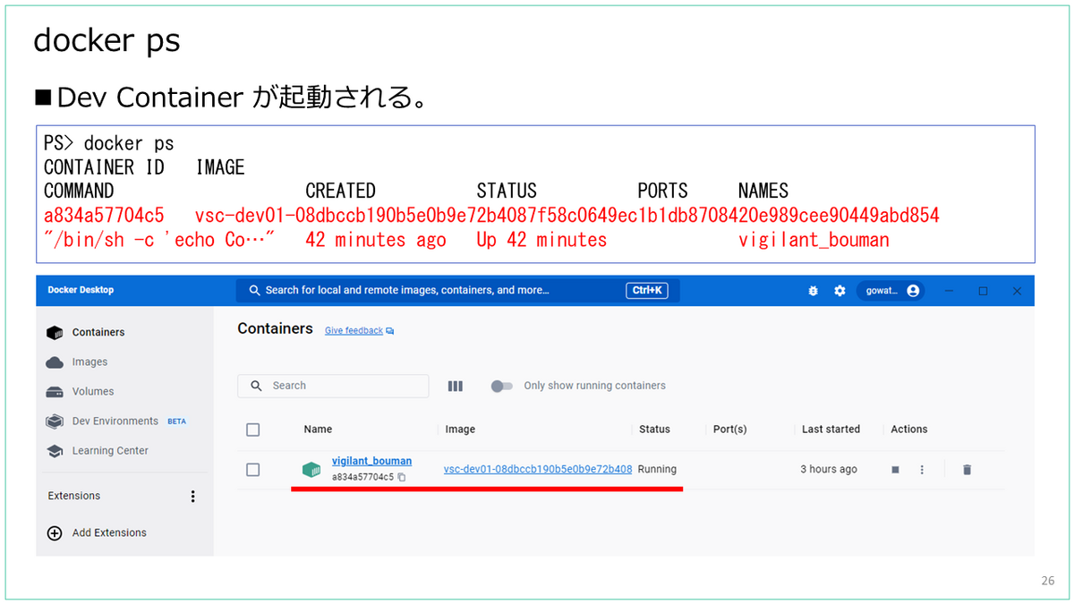
Task: Open the Extensions three-dot menu
Action: [192, 496]
